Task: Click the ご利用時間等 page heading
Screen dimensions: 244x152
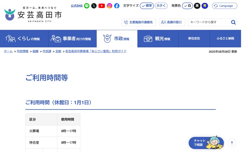Action: 47,78
